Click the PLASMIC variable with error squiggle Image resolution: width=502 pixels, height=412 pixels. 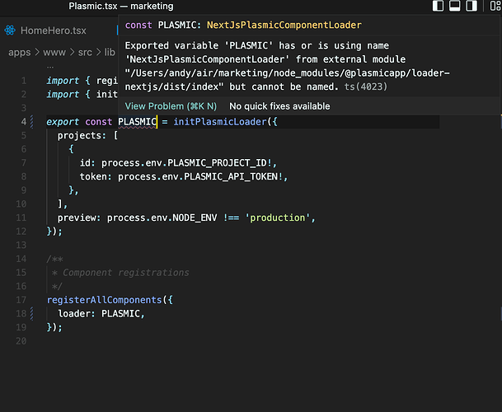click(137, 122)
